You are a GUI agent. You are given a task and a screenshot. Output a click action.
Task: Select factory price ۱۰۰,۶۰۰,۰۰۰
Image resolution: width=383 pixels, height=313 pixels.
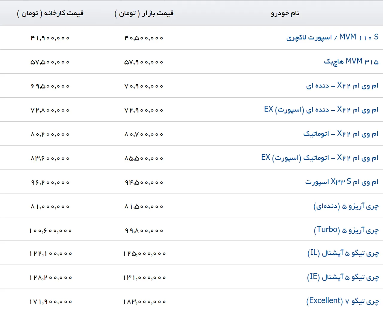point(50,231)
